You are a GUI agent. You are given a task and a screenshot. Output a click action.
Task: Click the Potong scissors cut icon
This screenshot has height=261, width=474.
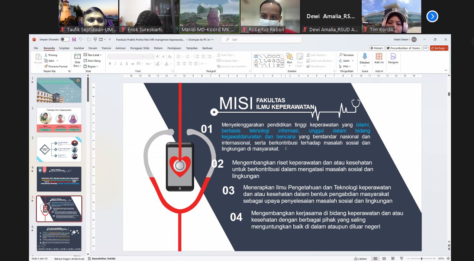click(x=46, y=55)
